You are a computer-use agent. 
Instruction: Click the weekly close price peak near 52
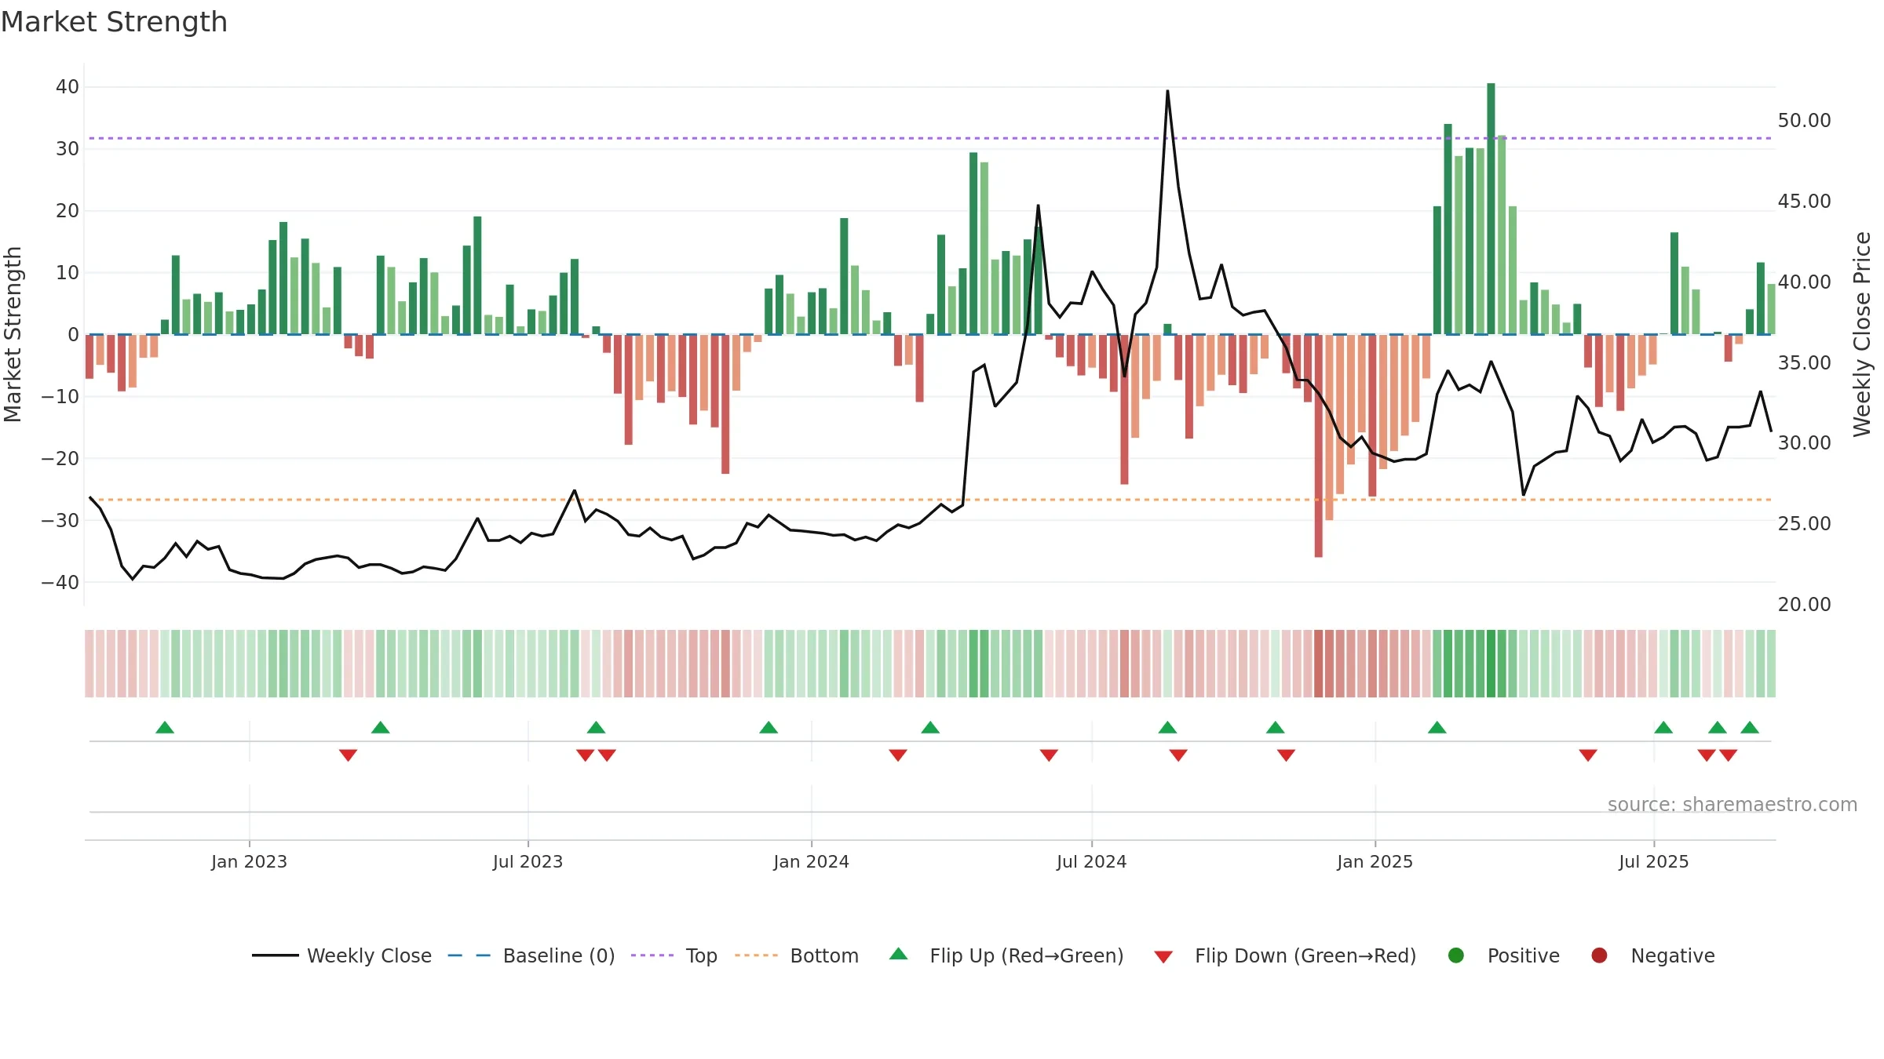click(x=1167, y=91)
